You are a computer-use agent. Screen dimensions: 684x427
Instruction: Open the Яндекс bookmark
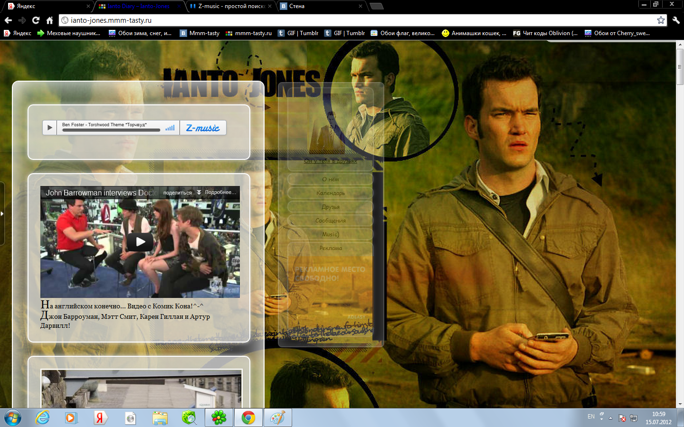pos(18,33)
